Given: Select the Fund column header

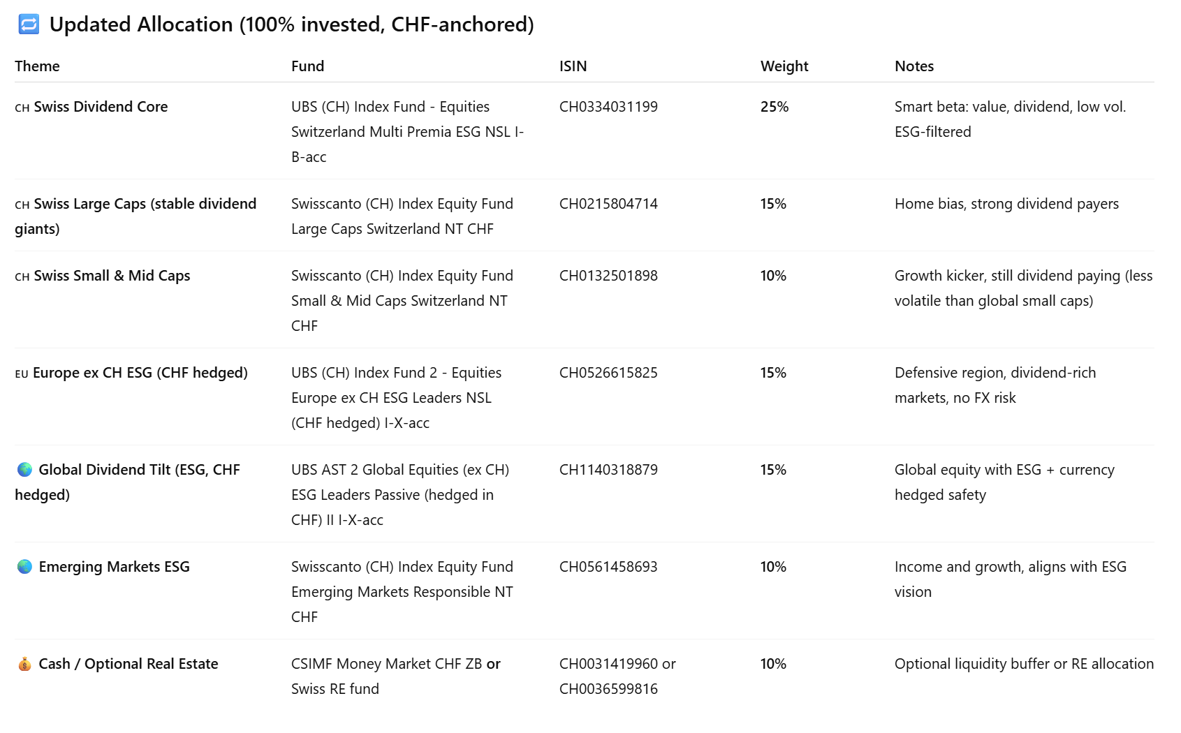Looking at the screenshot, I should (x=307, y=66).
